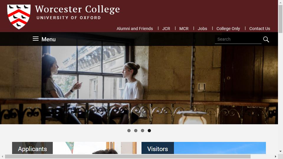This screenshot has width=283, height=159.
Task: Select the third carousel slide dot
Action: [x=143, y=130]
